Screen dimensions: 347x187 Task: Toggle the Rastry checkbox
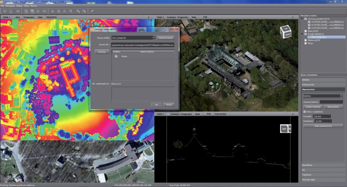coord(306,31)
